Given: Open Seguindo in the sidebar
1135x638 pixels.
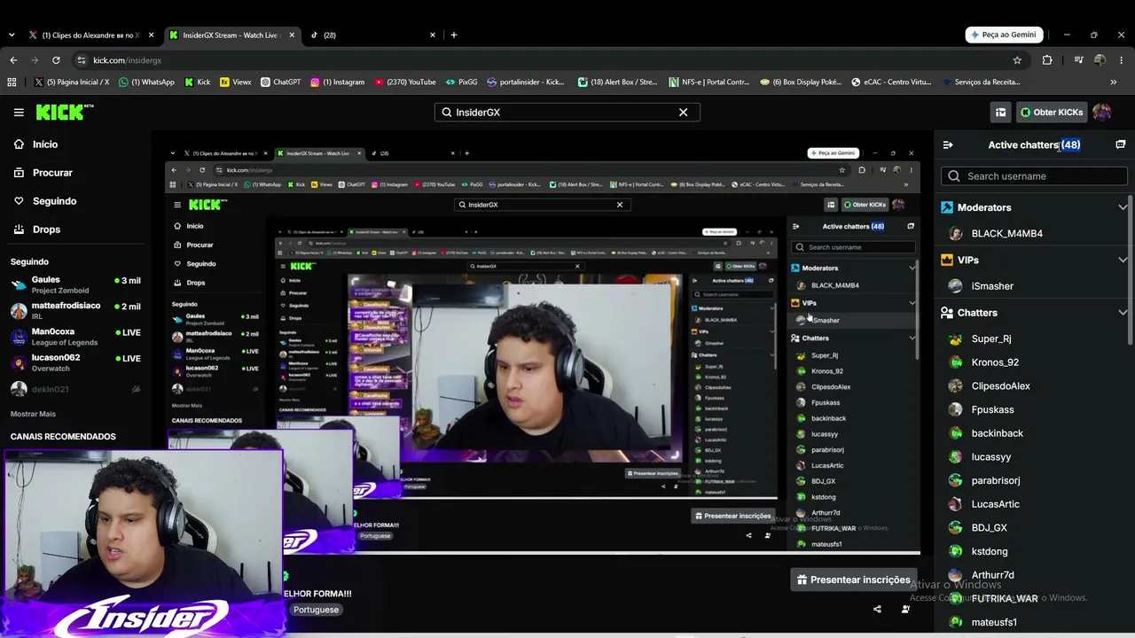Looking at the screenshot, I should pyautogui.click(x=54, y=201).
